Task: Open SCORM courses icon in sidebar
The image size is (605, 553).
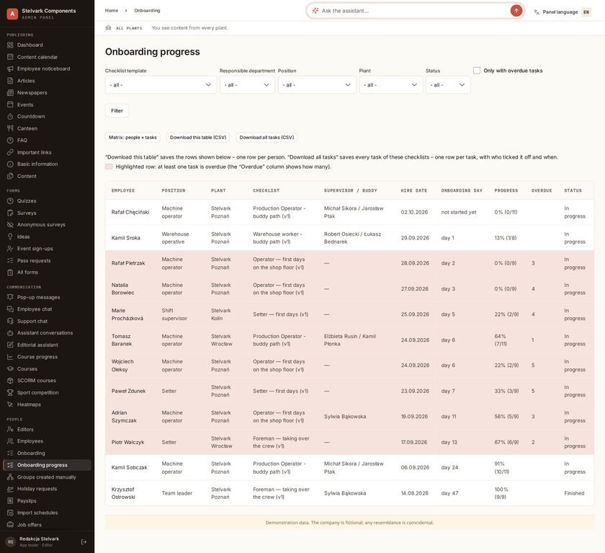Action: [10, 381]
